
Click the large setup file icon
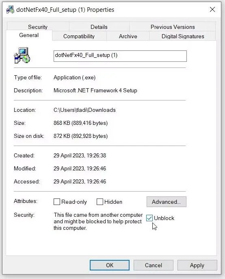(x=22, y=55)
